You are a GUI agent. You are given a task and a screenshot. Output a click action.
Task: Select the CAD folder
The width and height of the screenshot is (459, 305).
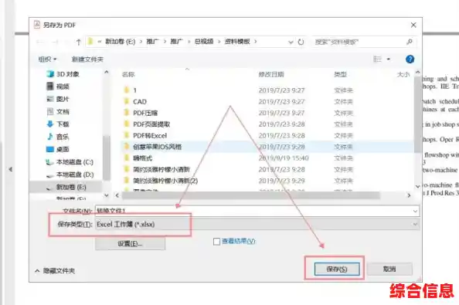click(x=140, y=102)
